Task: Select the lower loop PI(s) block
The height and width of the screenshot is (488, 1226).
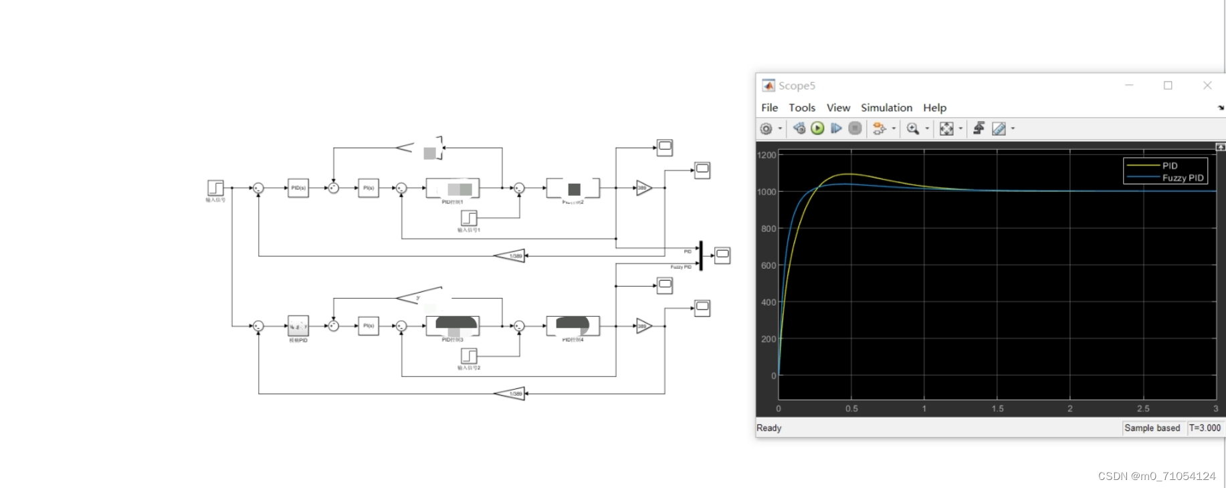Action: click(x=369, y=326)
